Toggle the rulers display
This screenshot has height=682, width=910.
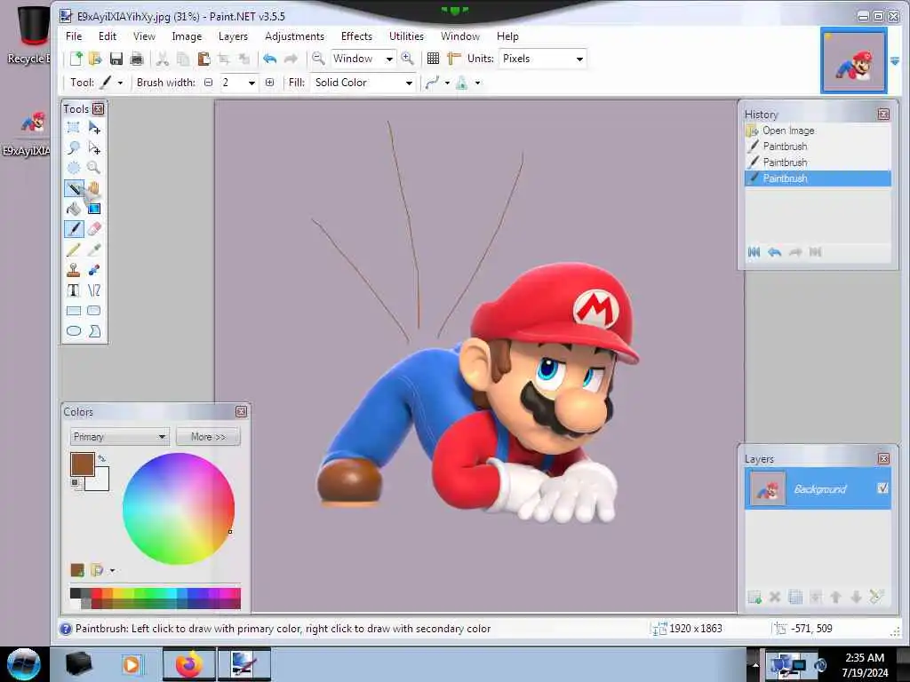[454, 59]
